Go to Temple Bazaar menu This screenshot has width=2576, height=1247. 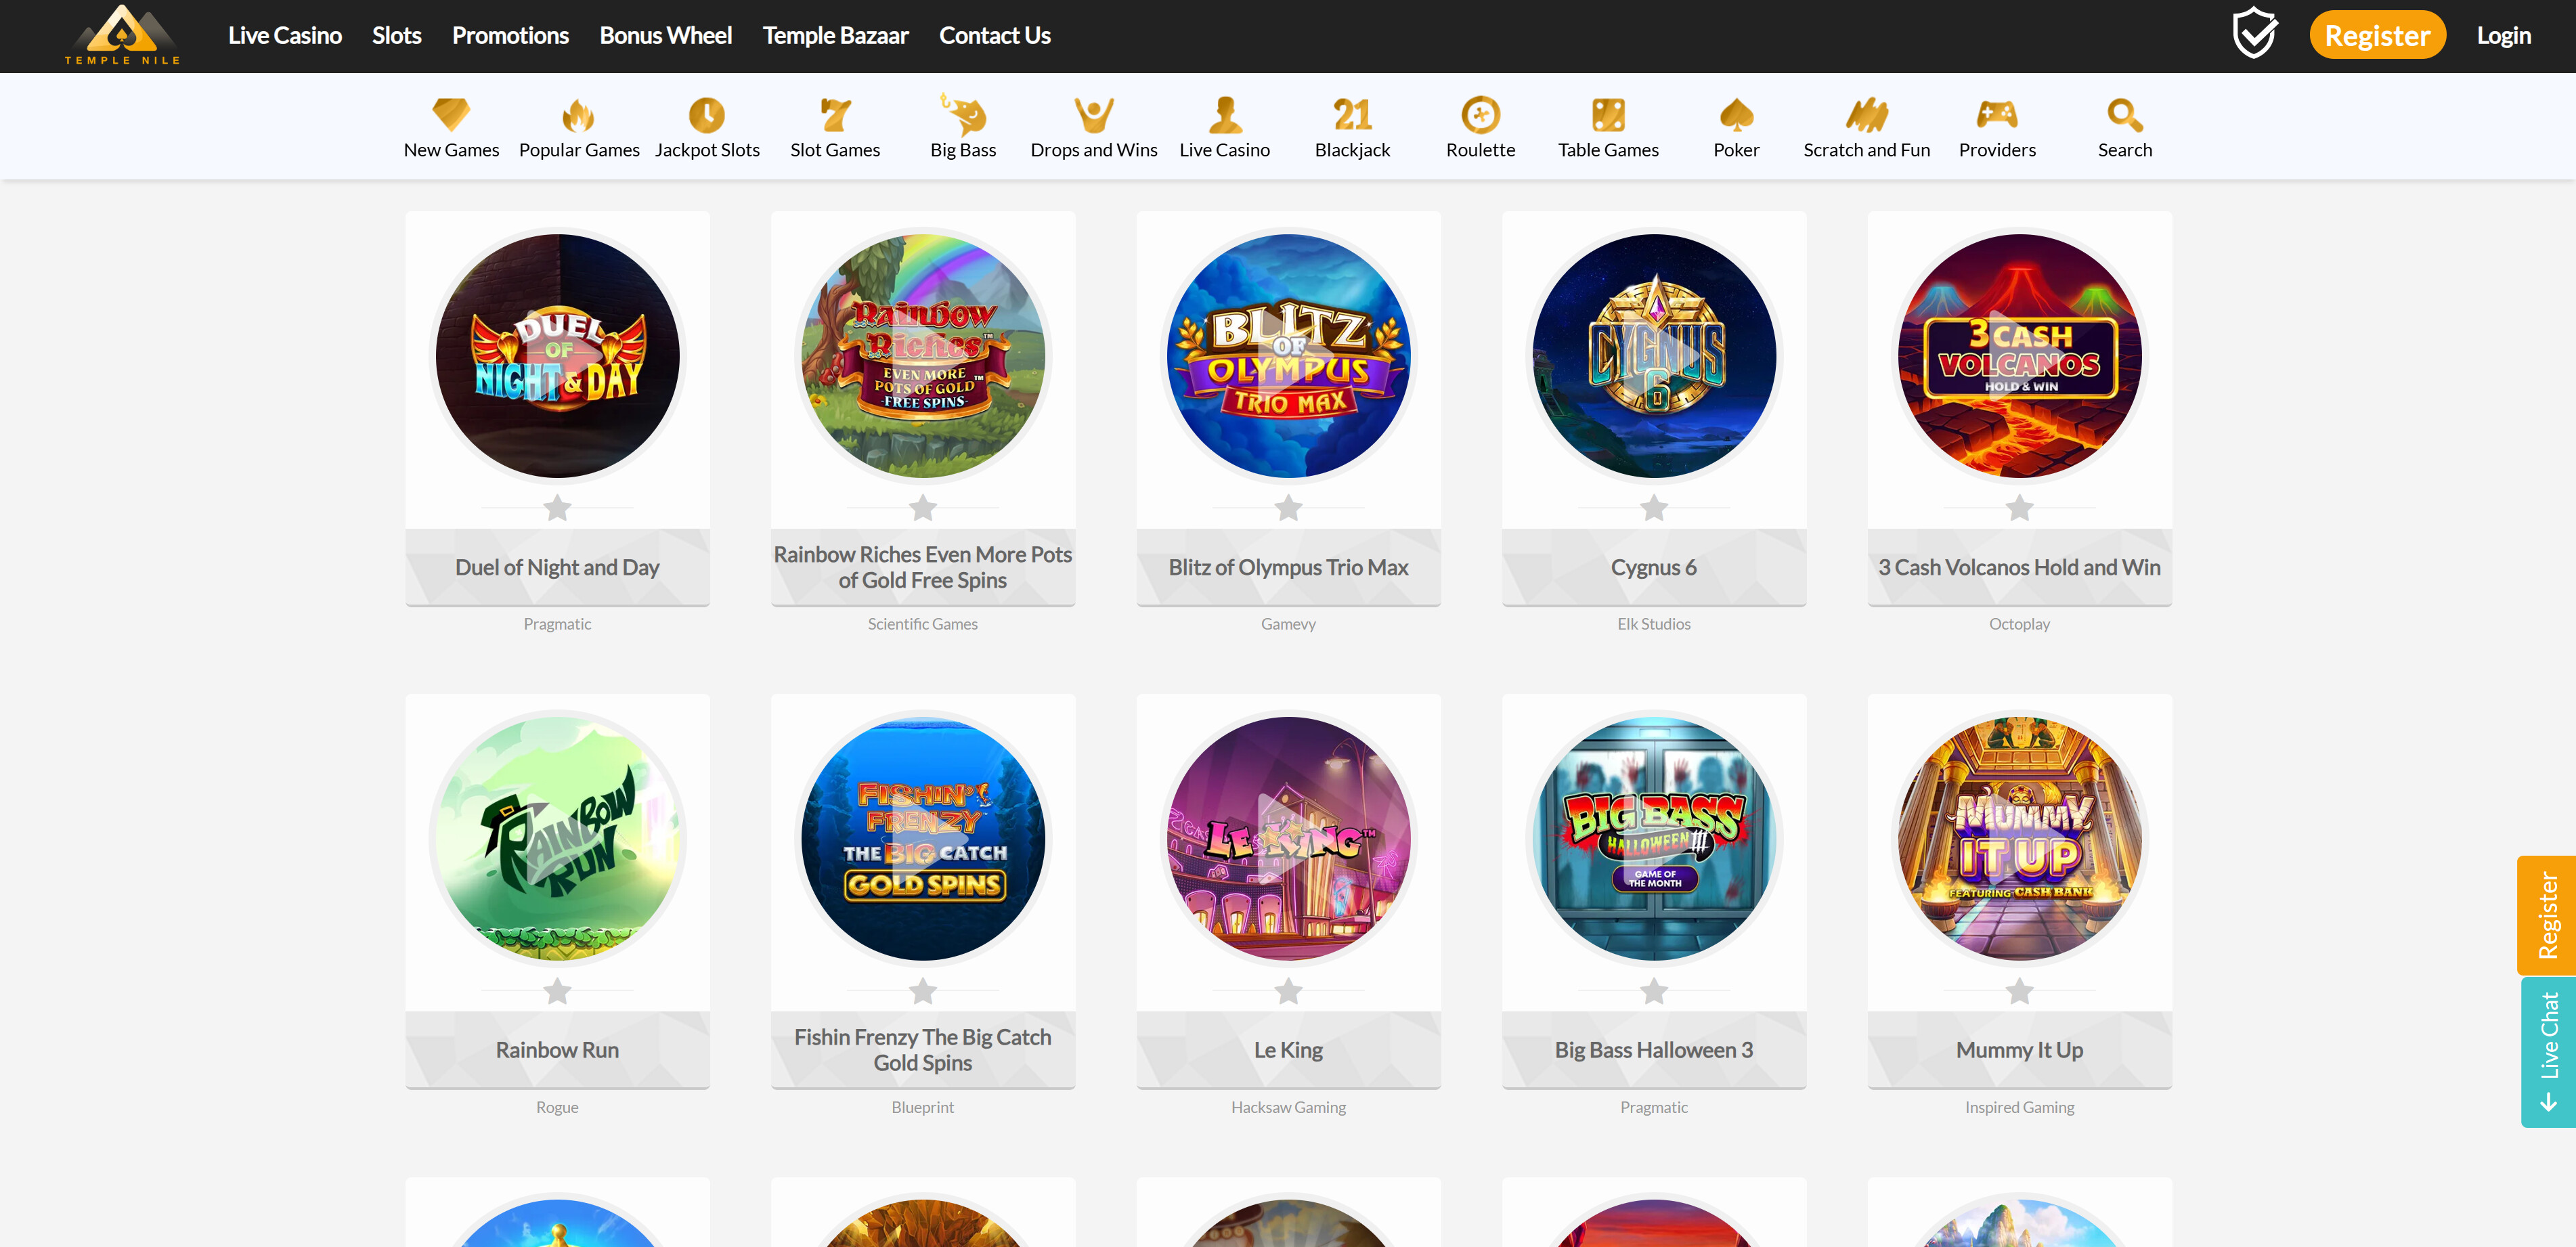(835, 36)
